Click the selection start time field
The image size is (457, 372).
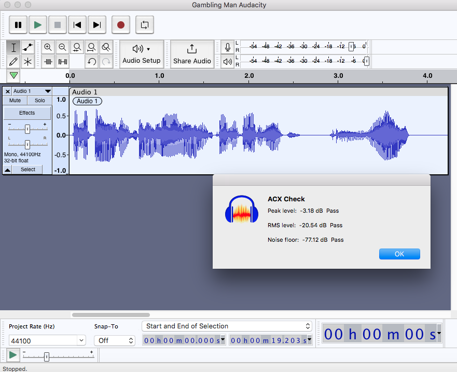click(x=182, y=340)
